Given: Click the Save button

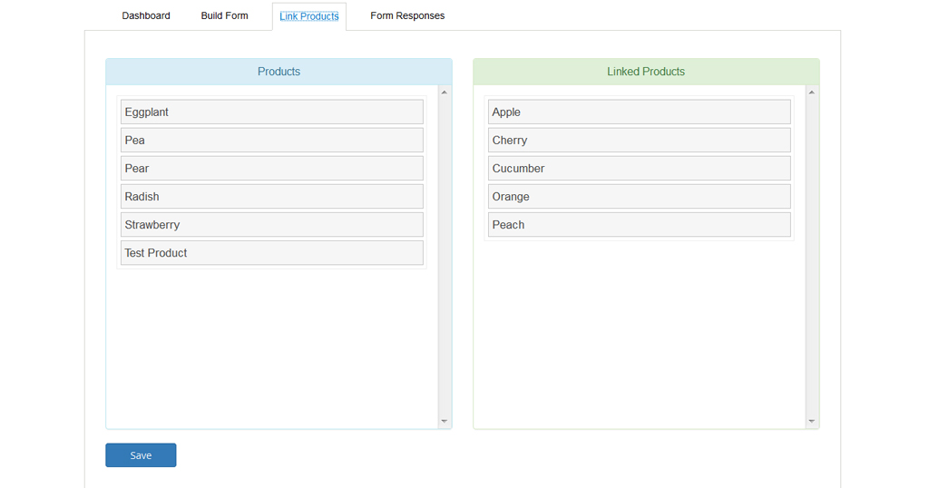Looking at the screenshot, I should [141, 454].
